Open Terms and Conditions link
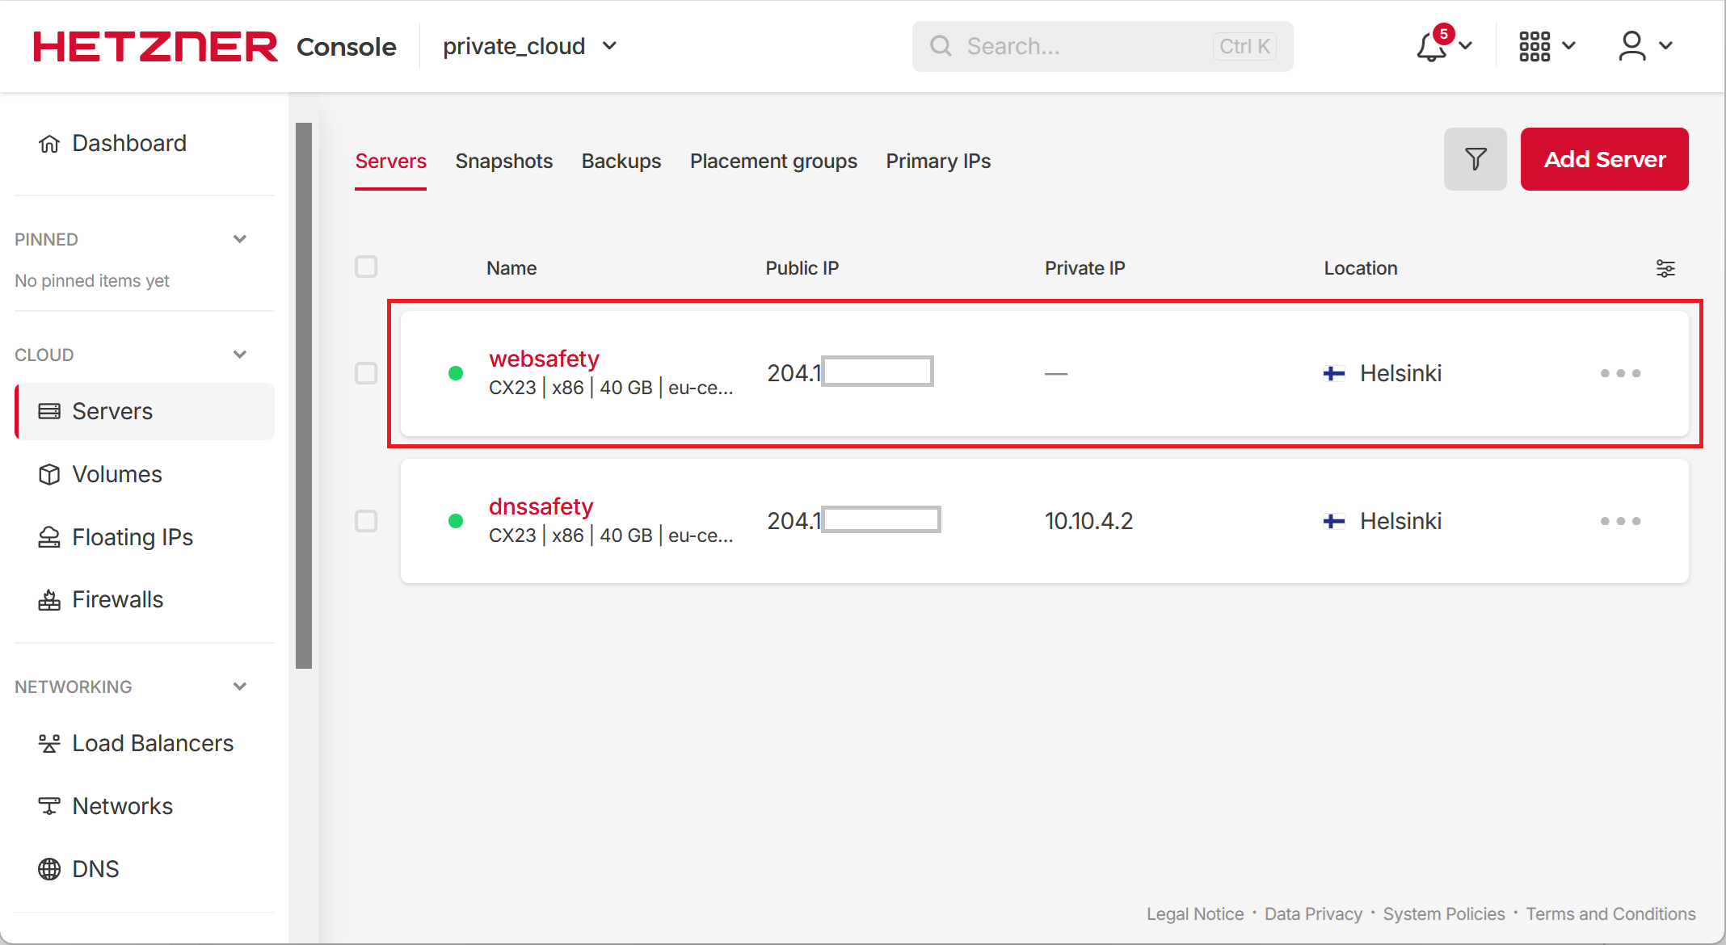 tap(1610, 913)
